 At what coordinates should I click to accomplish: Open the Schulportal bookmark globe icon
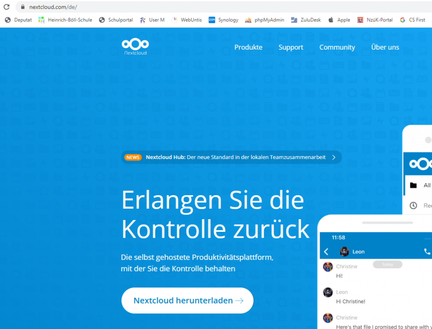pos(102,20)
